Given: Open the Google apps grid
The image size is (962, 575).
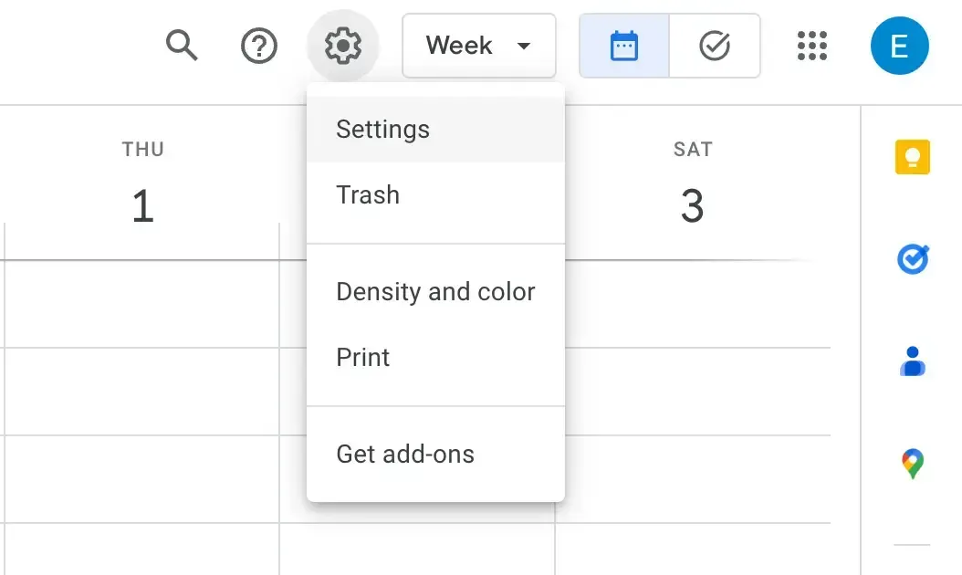Looking at the screenshot, I should pos(811,46).
